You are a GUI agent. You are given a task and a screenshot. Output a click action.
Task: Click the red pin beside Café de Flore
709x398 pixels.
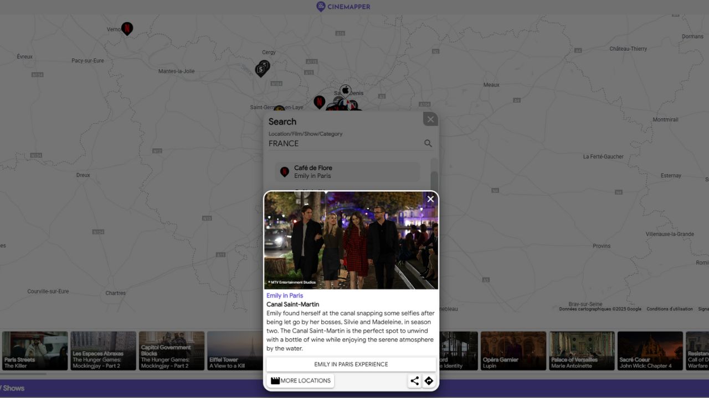(x=284, y=171)
